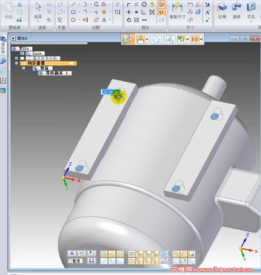Click the layers side panel tab icon
The height and width of the screenshot is (275, 261).
[x=3, y=71]
